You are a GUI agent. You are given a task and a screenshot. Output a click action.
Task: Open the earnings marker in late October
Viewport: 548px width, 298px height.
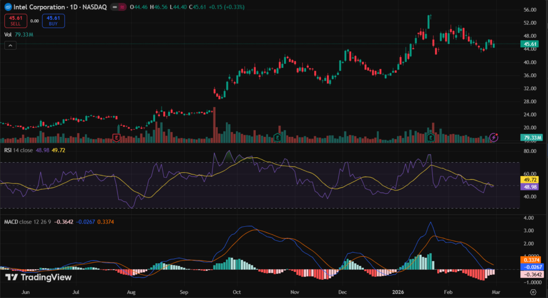tap(277, 138)
